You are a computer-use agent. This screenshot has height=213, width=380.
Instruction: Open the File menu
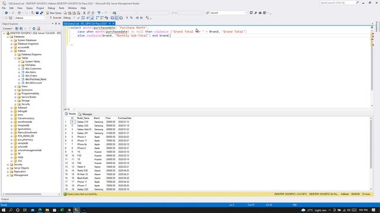(4, 8)
